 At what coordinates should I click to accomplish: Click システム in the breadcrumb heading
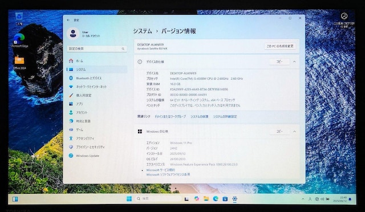tap(143, 31)
